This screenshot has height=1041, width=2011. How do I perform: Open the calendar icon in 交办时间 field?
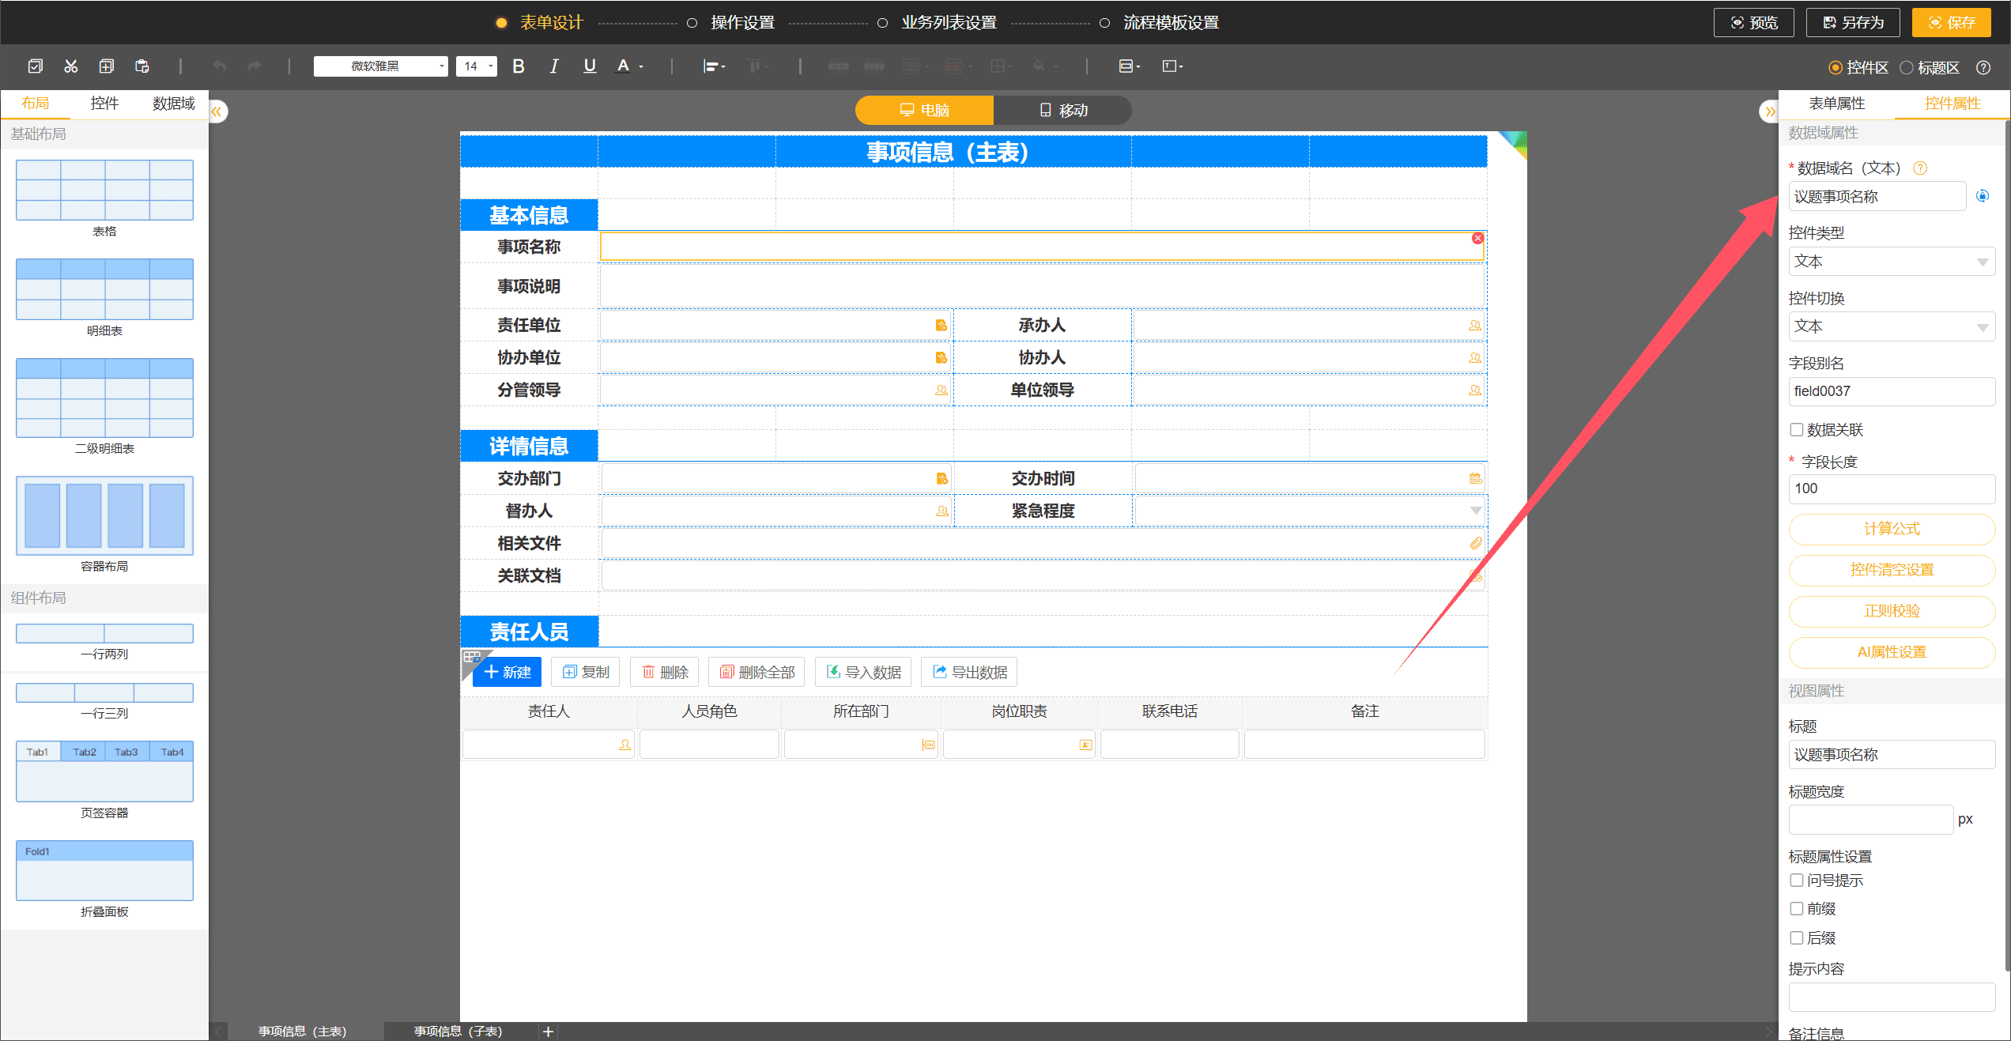point(1475,478)
